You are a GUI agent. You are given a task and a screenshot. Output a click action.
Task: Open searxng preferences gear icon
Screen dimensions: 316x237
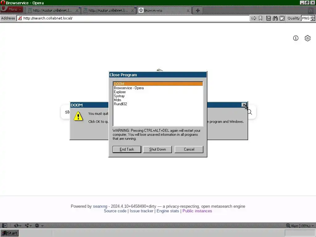(308, 38)
